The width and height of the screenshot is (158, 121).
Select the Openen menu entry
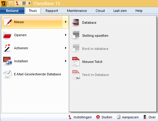[x=35, y=35]
